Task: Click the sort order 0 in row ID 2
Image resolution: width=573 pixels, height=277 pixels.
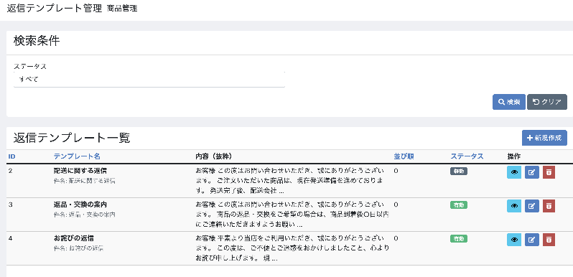Action: tap(396, 171)
